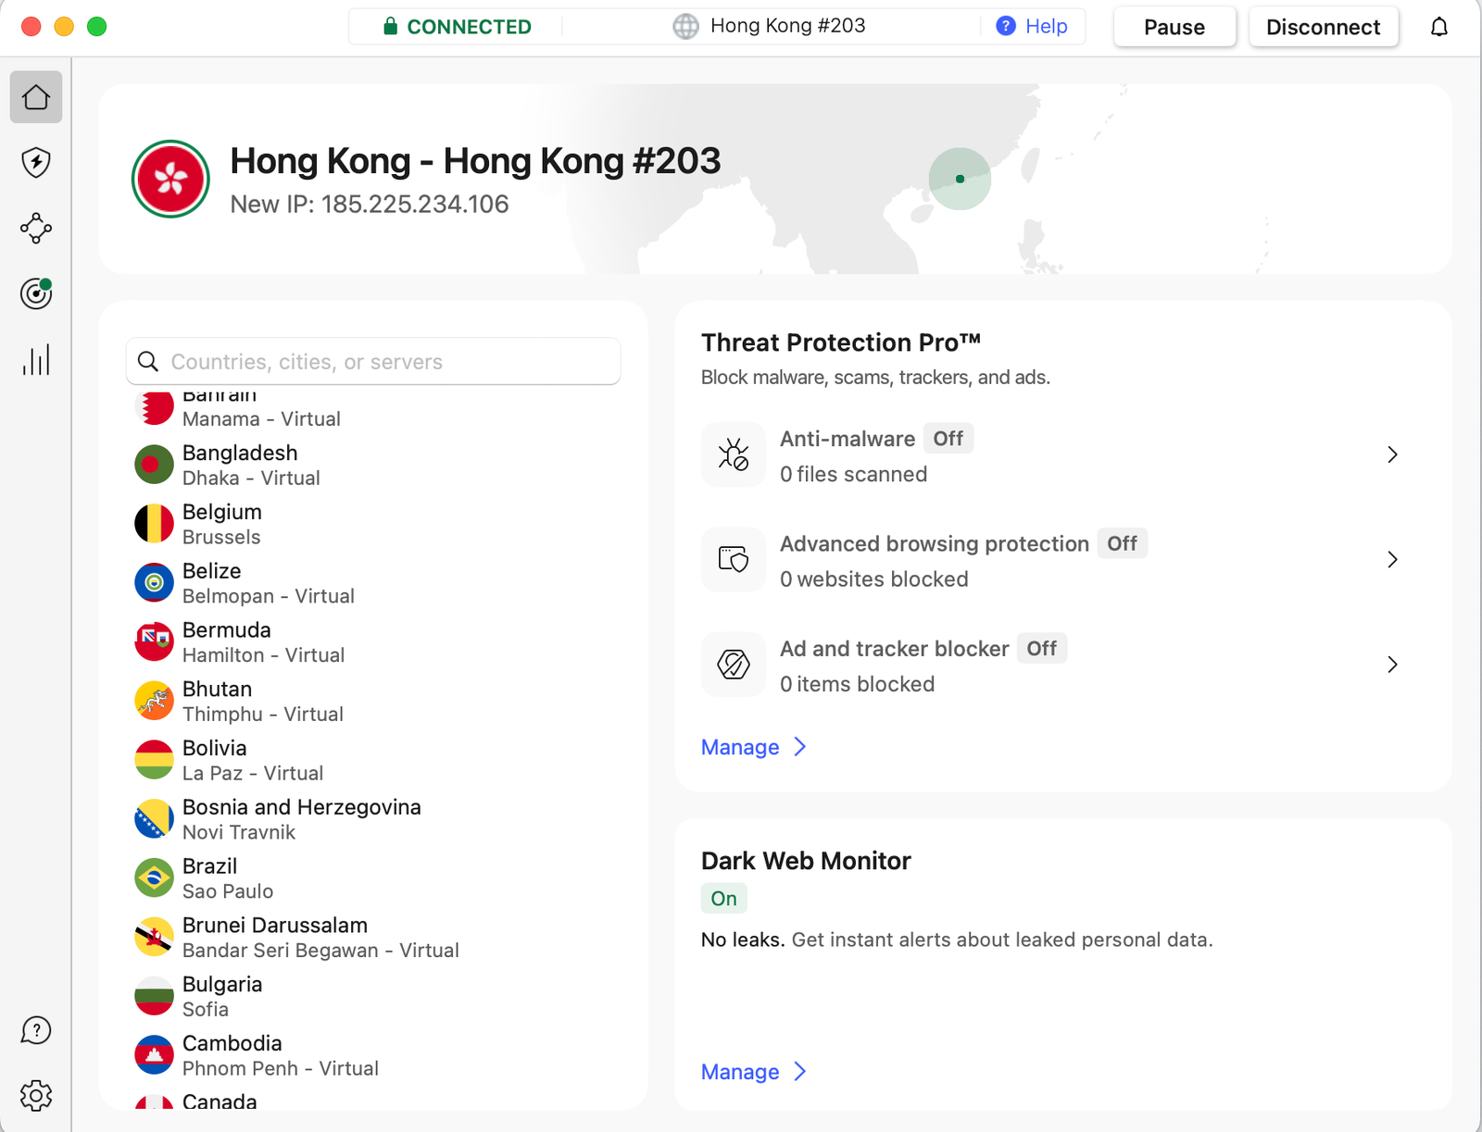Click the Bermuda flag icon
This screenshot has width=1482, height=1132.
(154, 641)
